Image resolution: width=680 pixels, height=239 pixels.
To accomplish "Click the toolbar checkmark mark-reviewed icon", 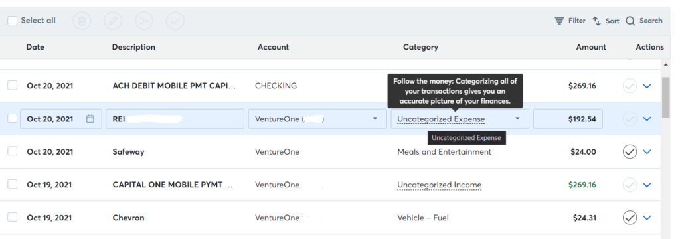I will point(175,21).
